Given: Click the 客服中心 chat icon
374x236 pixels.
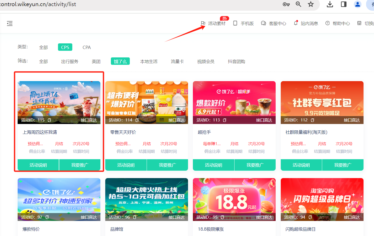Looking at the screenshot, I should (x=263, y=23).
